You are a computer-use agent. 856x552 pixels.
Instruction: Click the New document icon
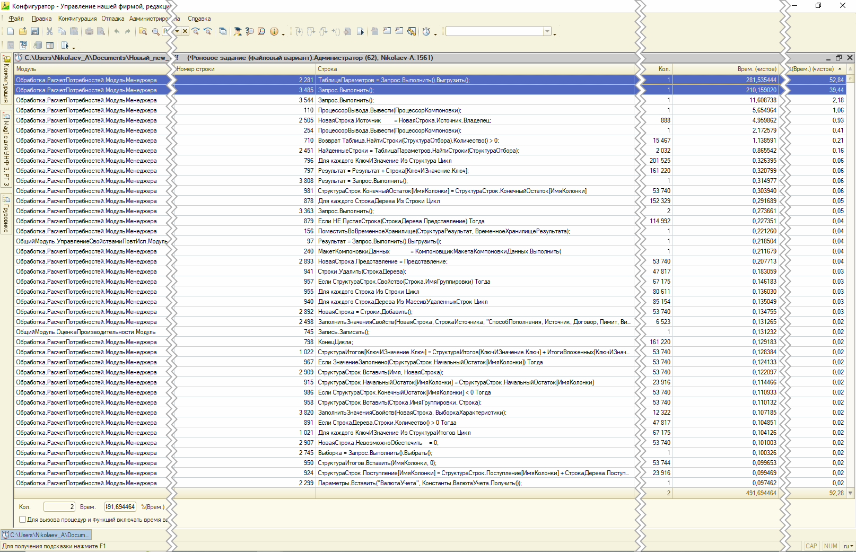click(11, 32)
